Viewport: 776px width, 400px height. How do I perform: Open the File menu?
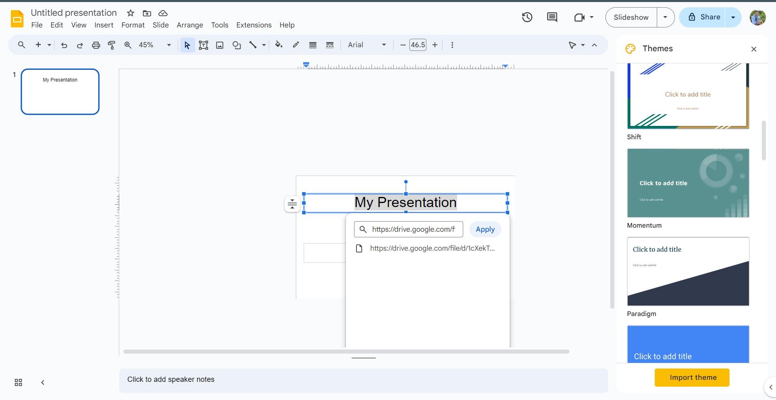37,25
